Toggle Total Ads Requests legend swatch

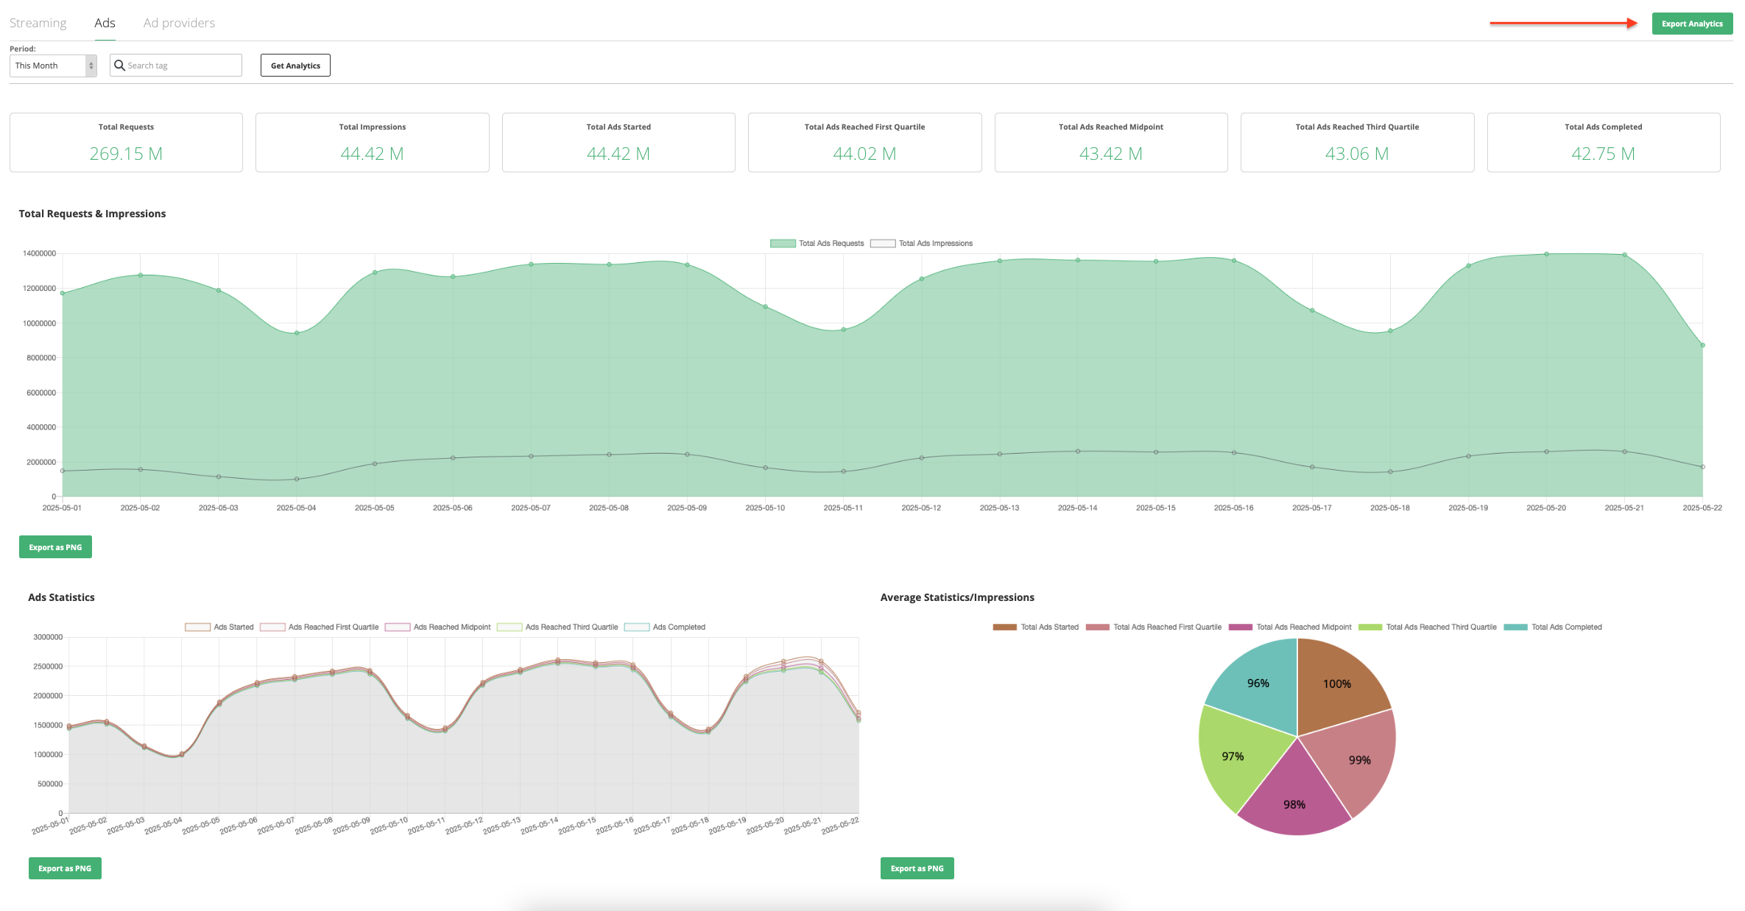tap(782, 244)
